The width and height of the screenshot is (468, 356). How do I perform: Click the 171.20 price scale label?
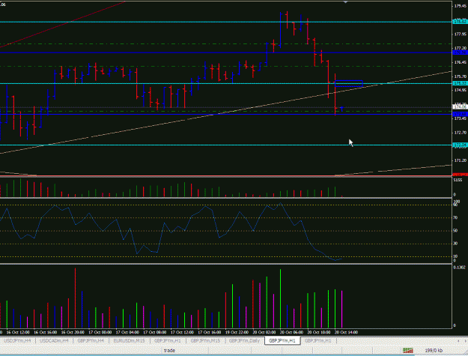(x=460, y=160)
